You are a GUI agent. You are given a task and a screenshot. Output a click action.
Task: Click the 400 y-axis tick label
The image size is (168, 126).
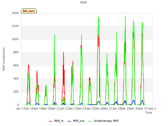[x=16, y=79]
